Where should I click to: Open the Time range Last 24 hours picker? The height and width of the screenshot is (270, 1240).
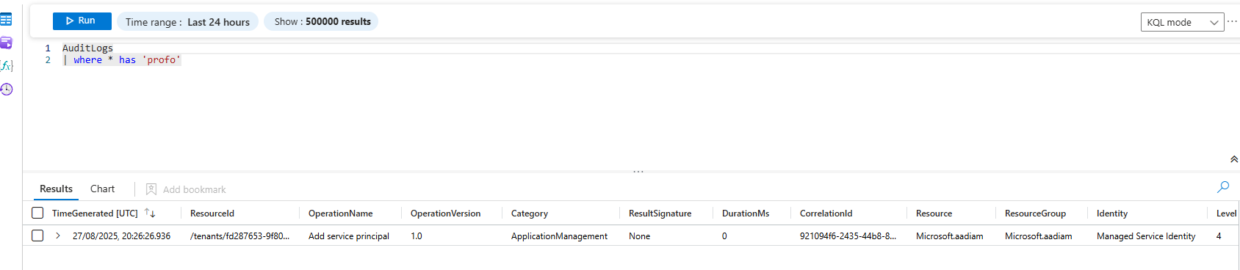[187, 22]
